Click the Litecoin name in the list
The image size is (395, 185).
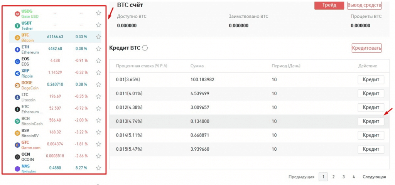point(29,100)
